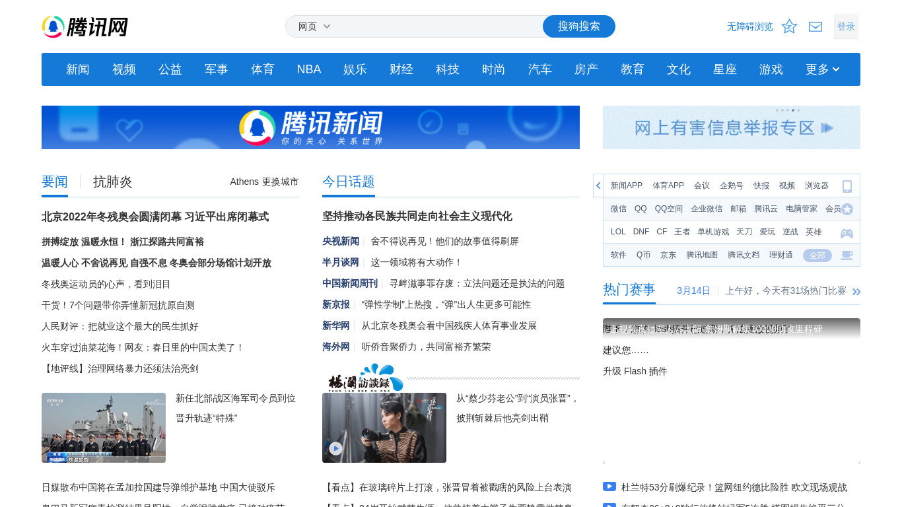Open headline 北京2022年冬残奥会圆满闭幕
The width and height of the screenshot is (902, 507).
(155, 217)
